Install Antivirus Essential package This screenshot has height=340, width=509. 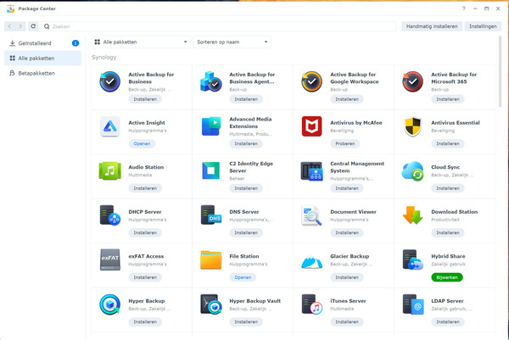(448, 143)
